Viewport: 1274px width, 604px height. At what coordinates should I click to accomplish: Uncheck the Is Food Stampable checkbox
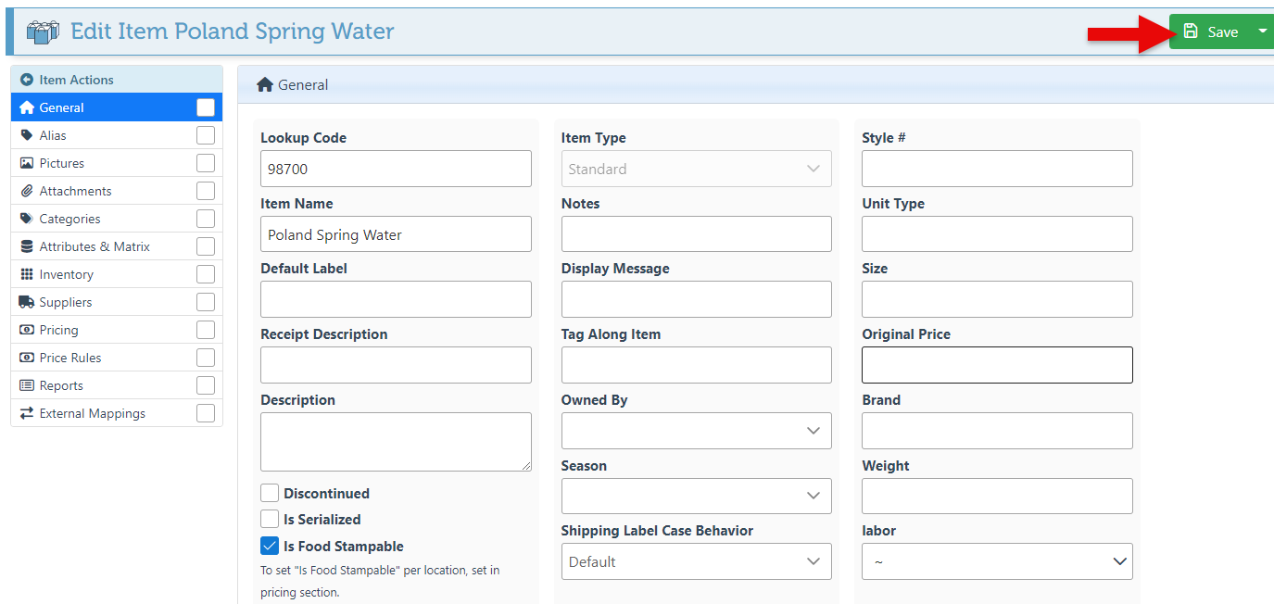coord(270,546)
